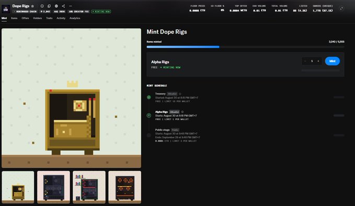The height and width of the screenshot is (206, 355).
Task: Increase mint quantity with plus button
Action: coord(318,61)
